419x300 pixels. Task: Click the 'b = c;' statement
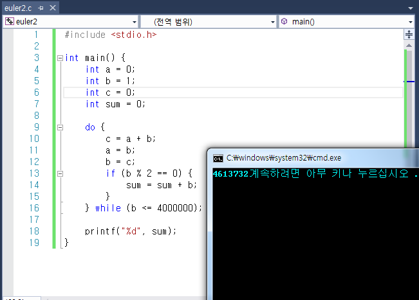coord(120,162)
